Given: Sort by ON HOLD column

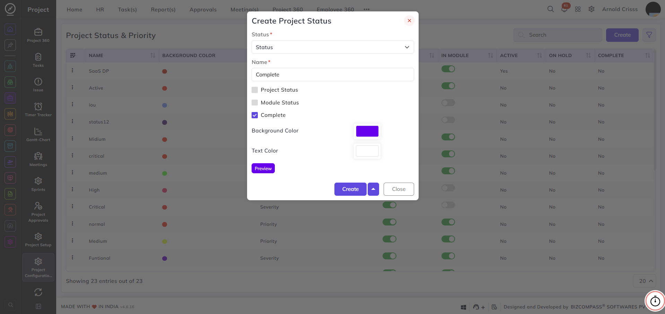Looking at the screenshot, I should tap(588, 55).
